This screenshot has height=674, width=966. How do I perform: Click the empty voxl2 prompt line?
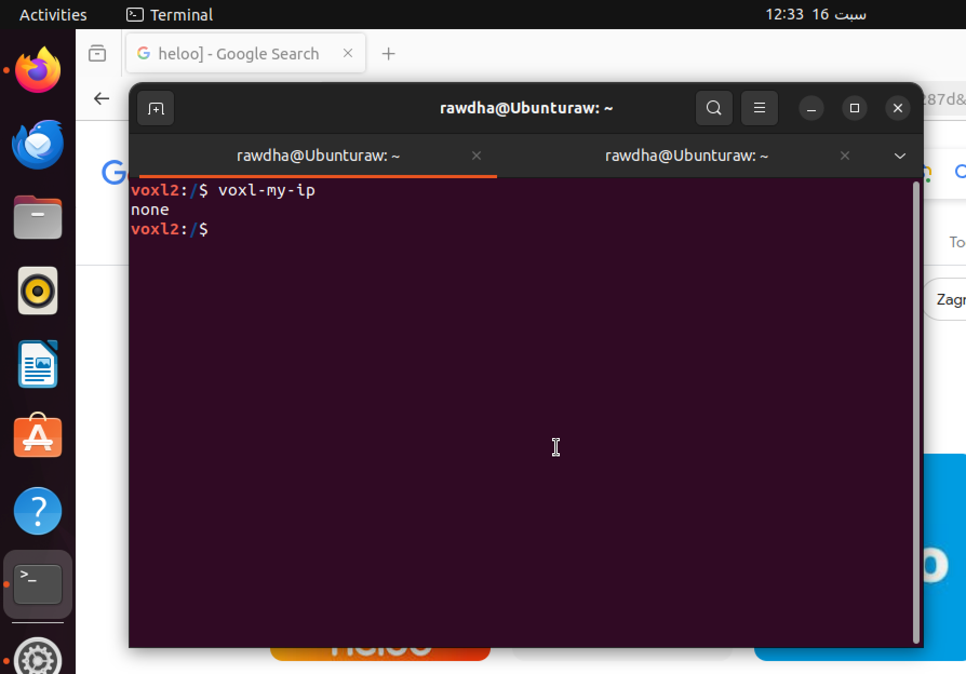point(169,230)
